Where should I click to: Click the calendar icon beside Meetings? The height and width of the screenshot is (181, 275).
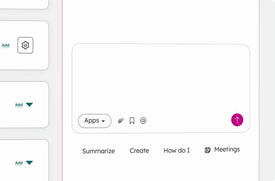click(x=208, y=150)
